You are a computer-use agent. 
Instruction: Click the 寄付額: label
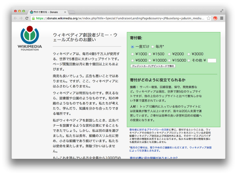[x=136, y=38]
